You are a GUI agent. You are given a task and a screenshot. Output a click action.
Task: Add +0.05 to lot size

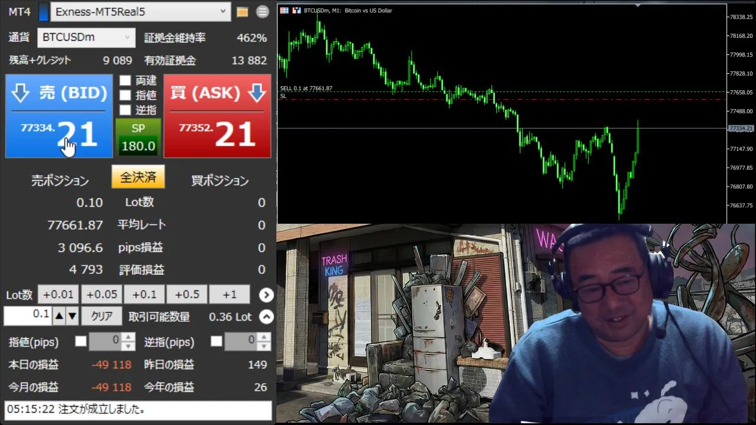click(102, 295)
